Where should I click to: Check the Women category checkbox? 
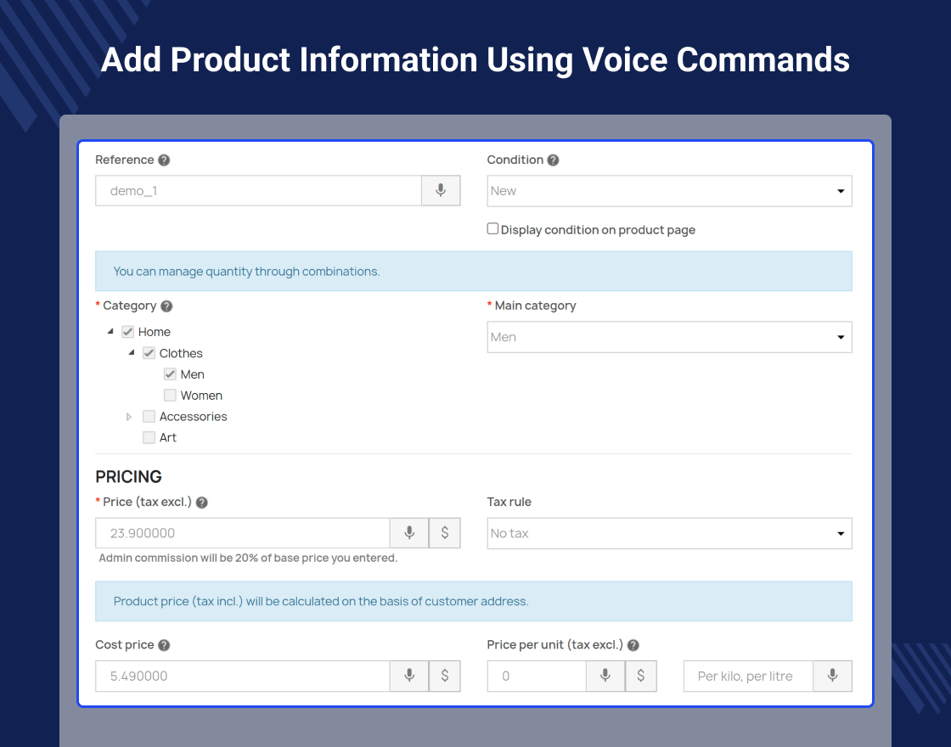pos(170,396)
